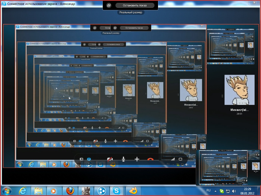Toggle full screen in largest call toolbar

click(180, 159)
